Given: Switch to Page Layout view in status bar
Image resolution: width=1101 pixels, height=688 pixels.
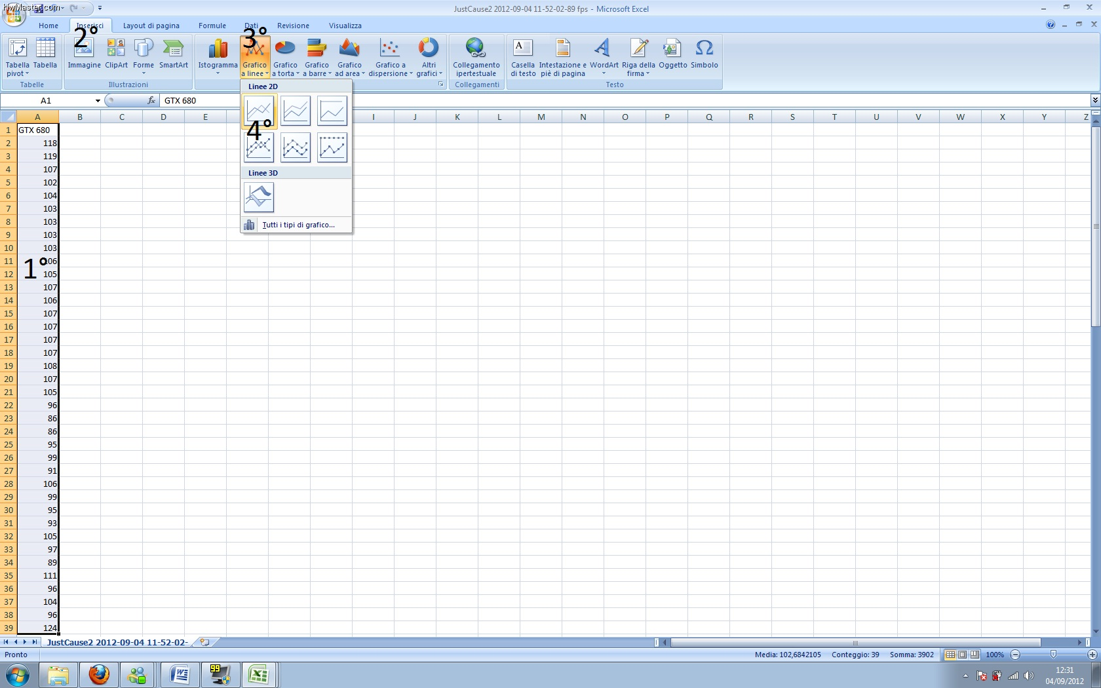Looking at the screenshot, I should pyautogui.click(x=962, y=655).
